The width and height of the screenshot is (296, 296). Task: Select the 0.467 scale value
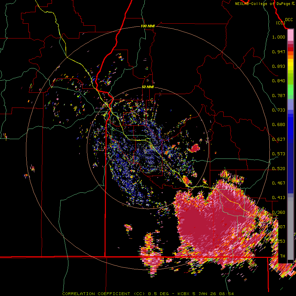[279, 183]
